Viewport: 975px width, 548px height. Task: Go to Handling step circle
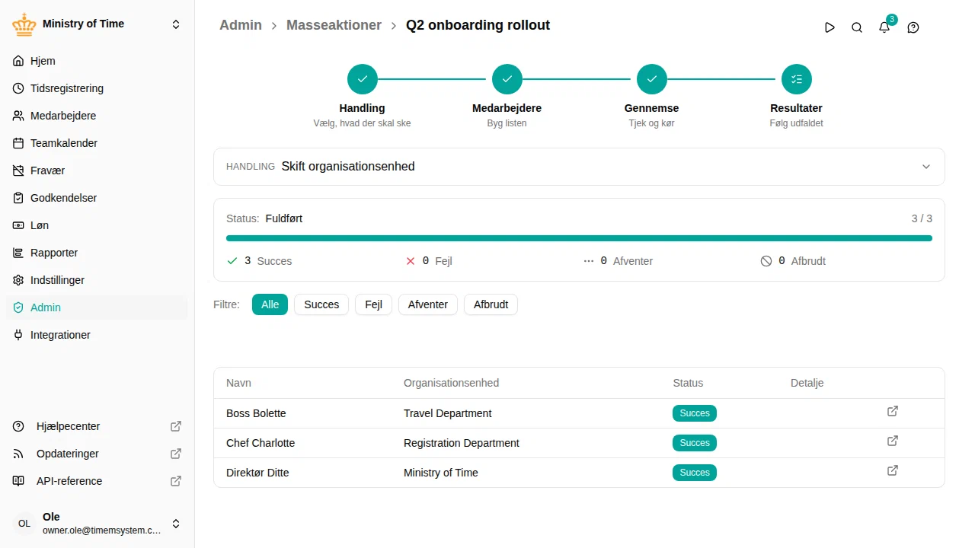363,79
